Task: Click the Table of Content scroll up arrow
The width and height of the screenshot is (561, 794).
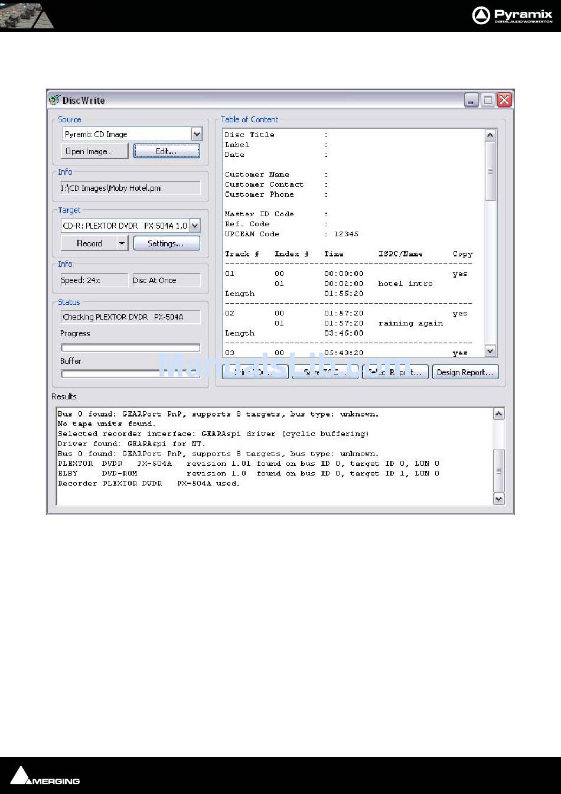Action: coord(490,135)
